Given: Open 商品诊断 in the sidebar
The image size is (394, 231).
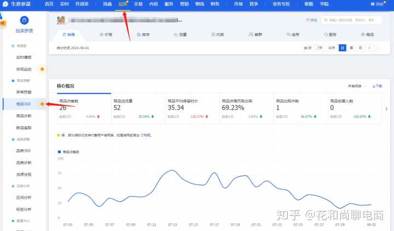Looking at the screenshot, I should pyautogui.click(x=24, y=116).
